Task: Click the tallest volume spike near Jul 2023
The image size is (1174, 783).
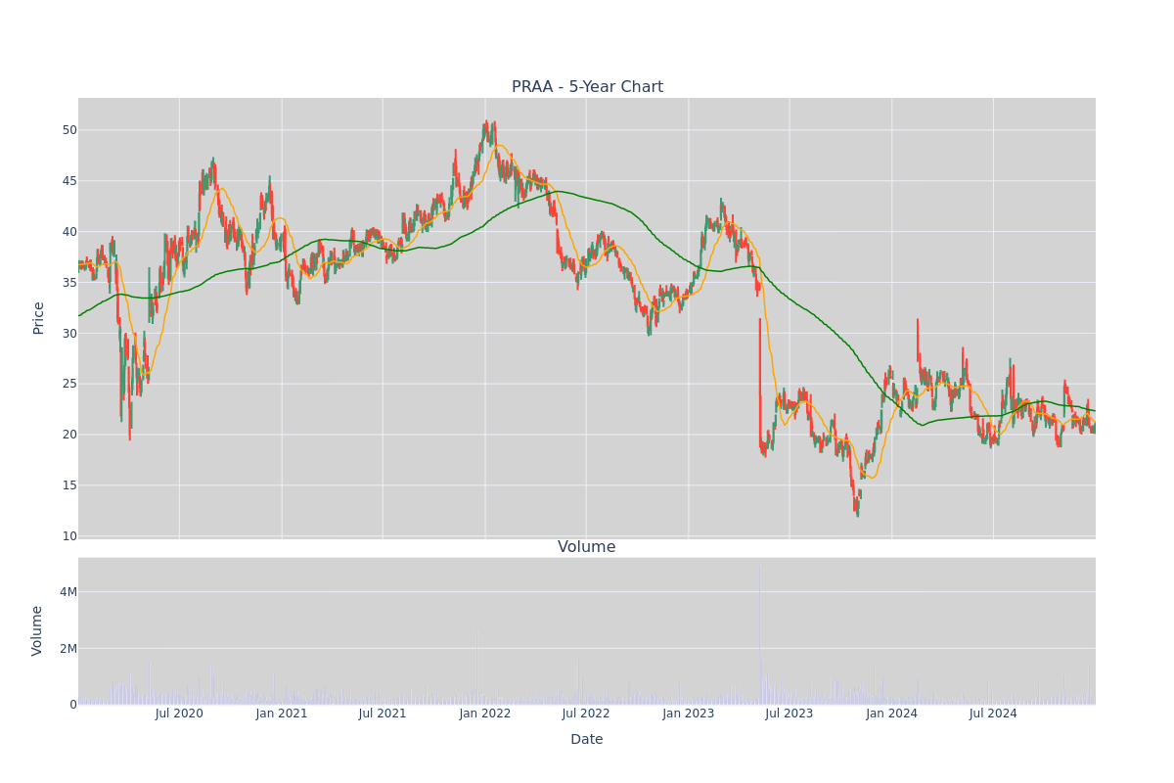Action: coord(759,634)
